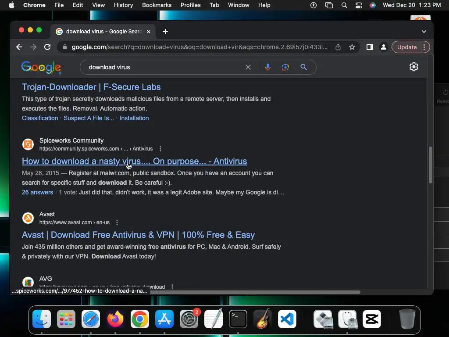Launch Firefox from the Dock
Viewport: 449px width, 337px height.
click(115, 319)
